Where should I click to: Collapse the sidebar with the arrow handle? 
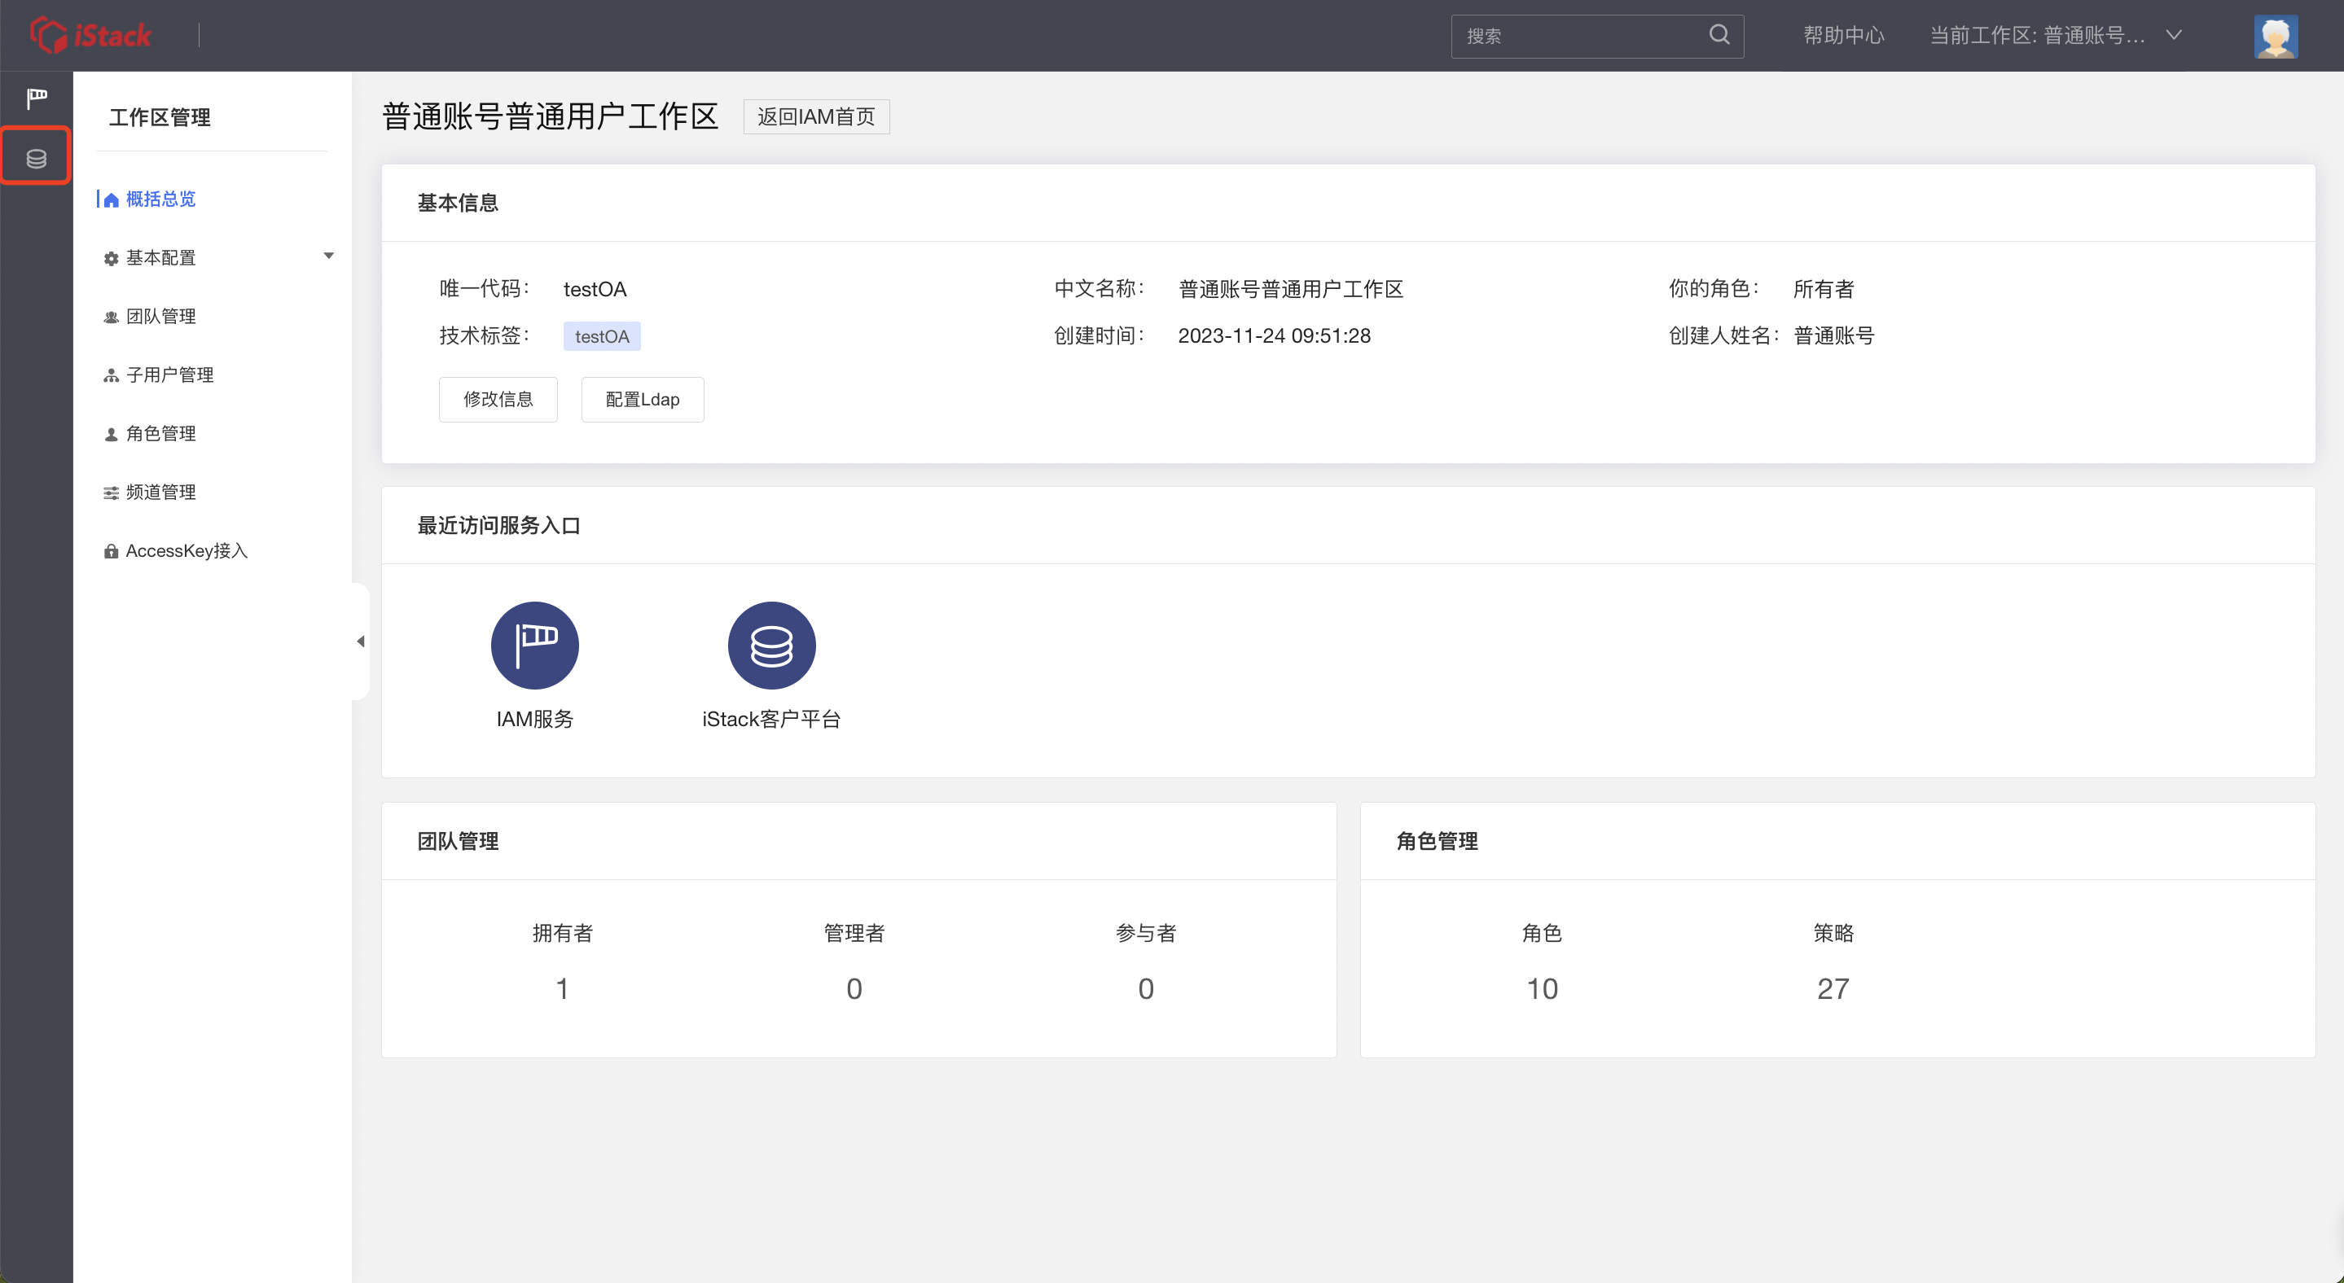[360, 641]
